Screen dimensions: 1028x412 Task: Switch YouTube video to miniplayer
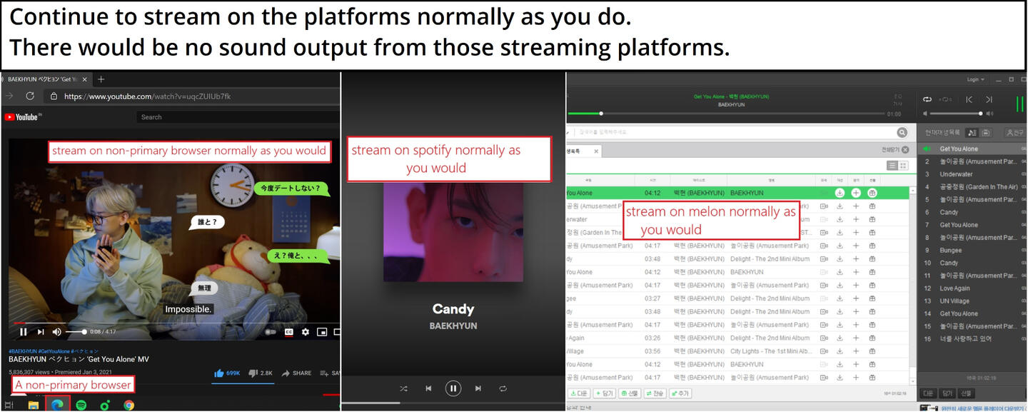coord(322,331)
